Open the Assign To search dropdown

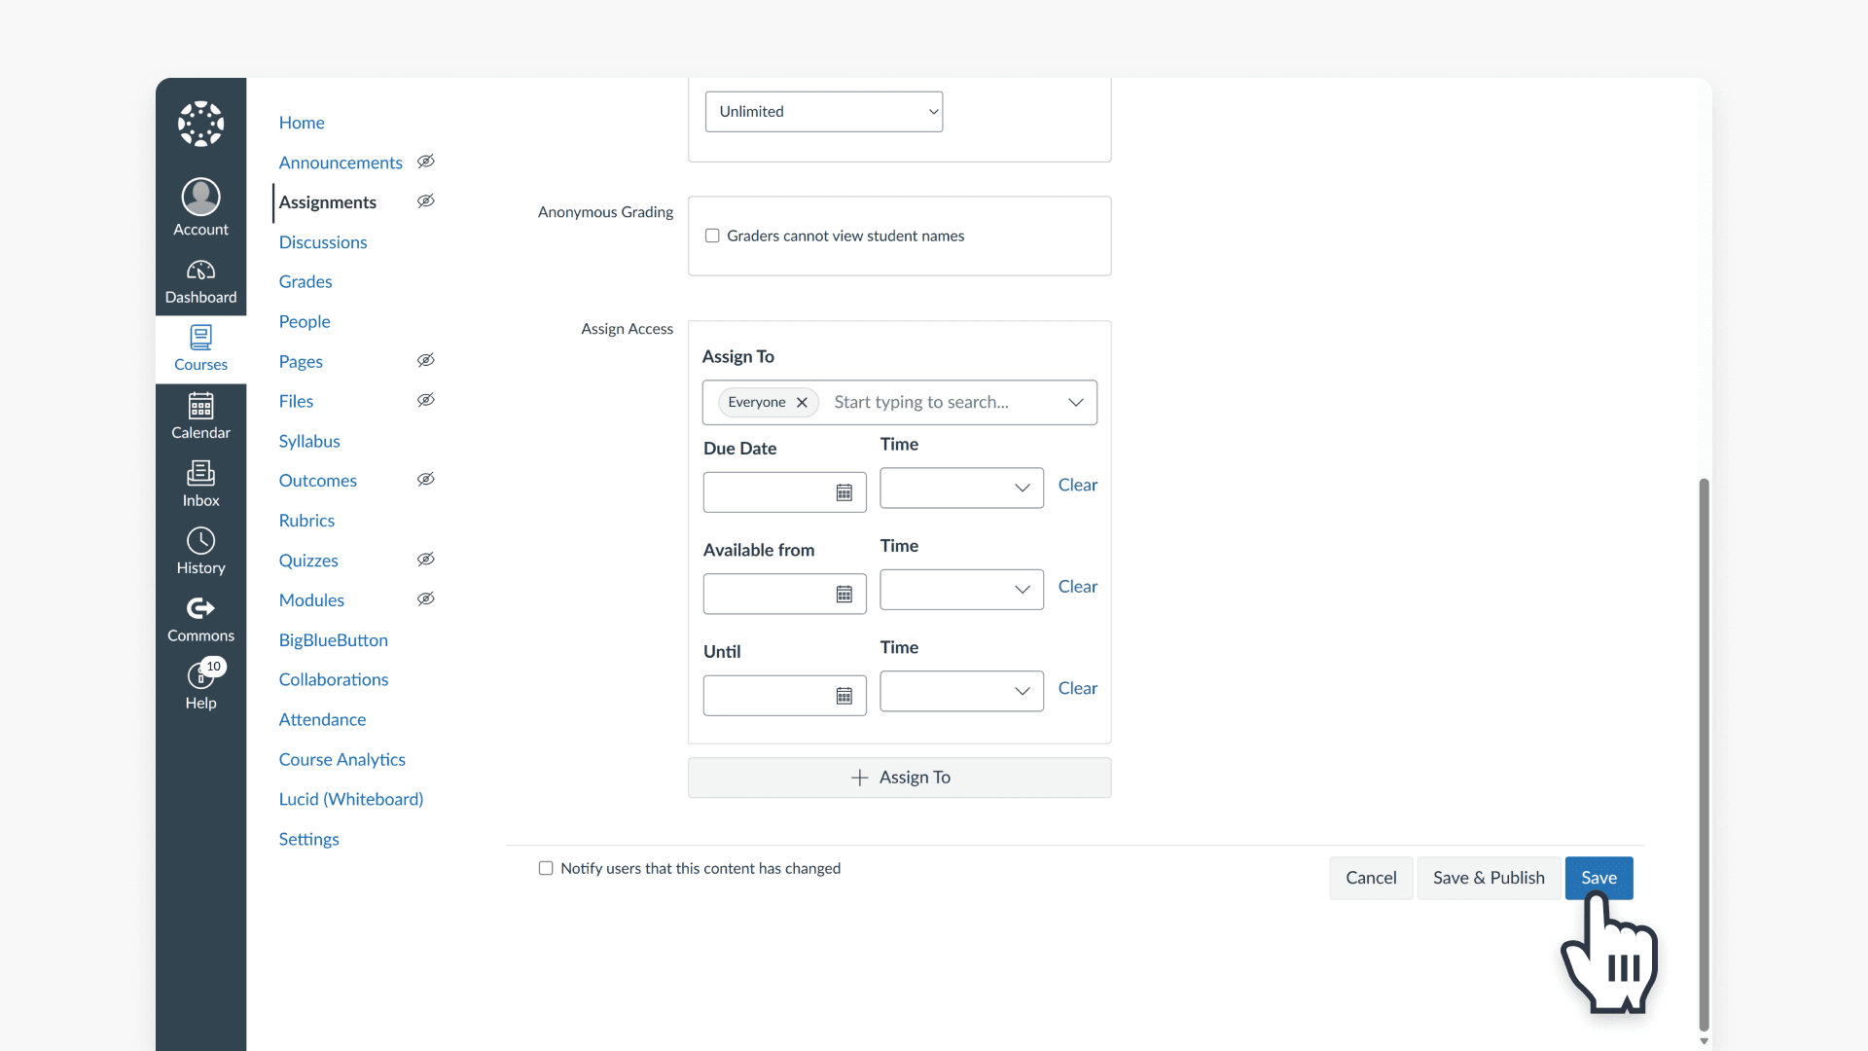click(x=1075, y=402)
